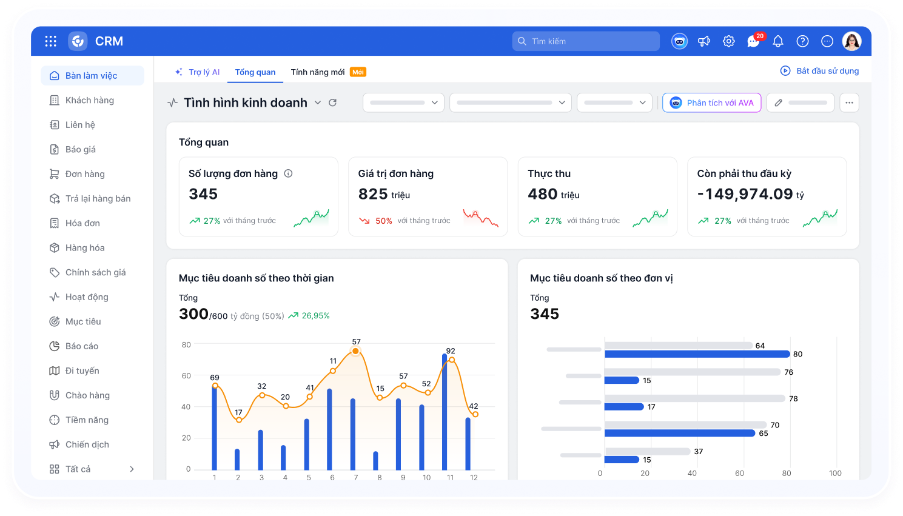903x516 pixels.
Task: Switch to the Trợ lý AI tab
Action: [x=198, y=72]
